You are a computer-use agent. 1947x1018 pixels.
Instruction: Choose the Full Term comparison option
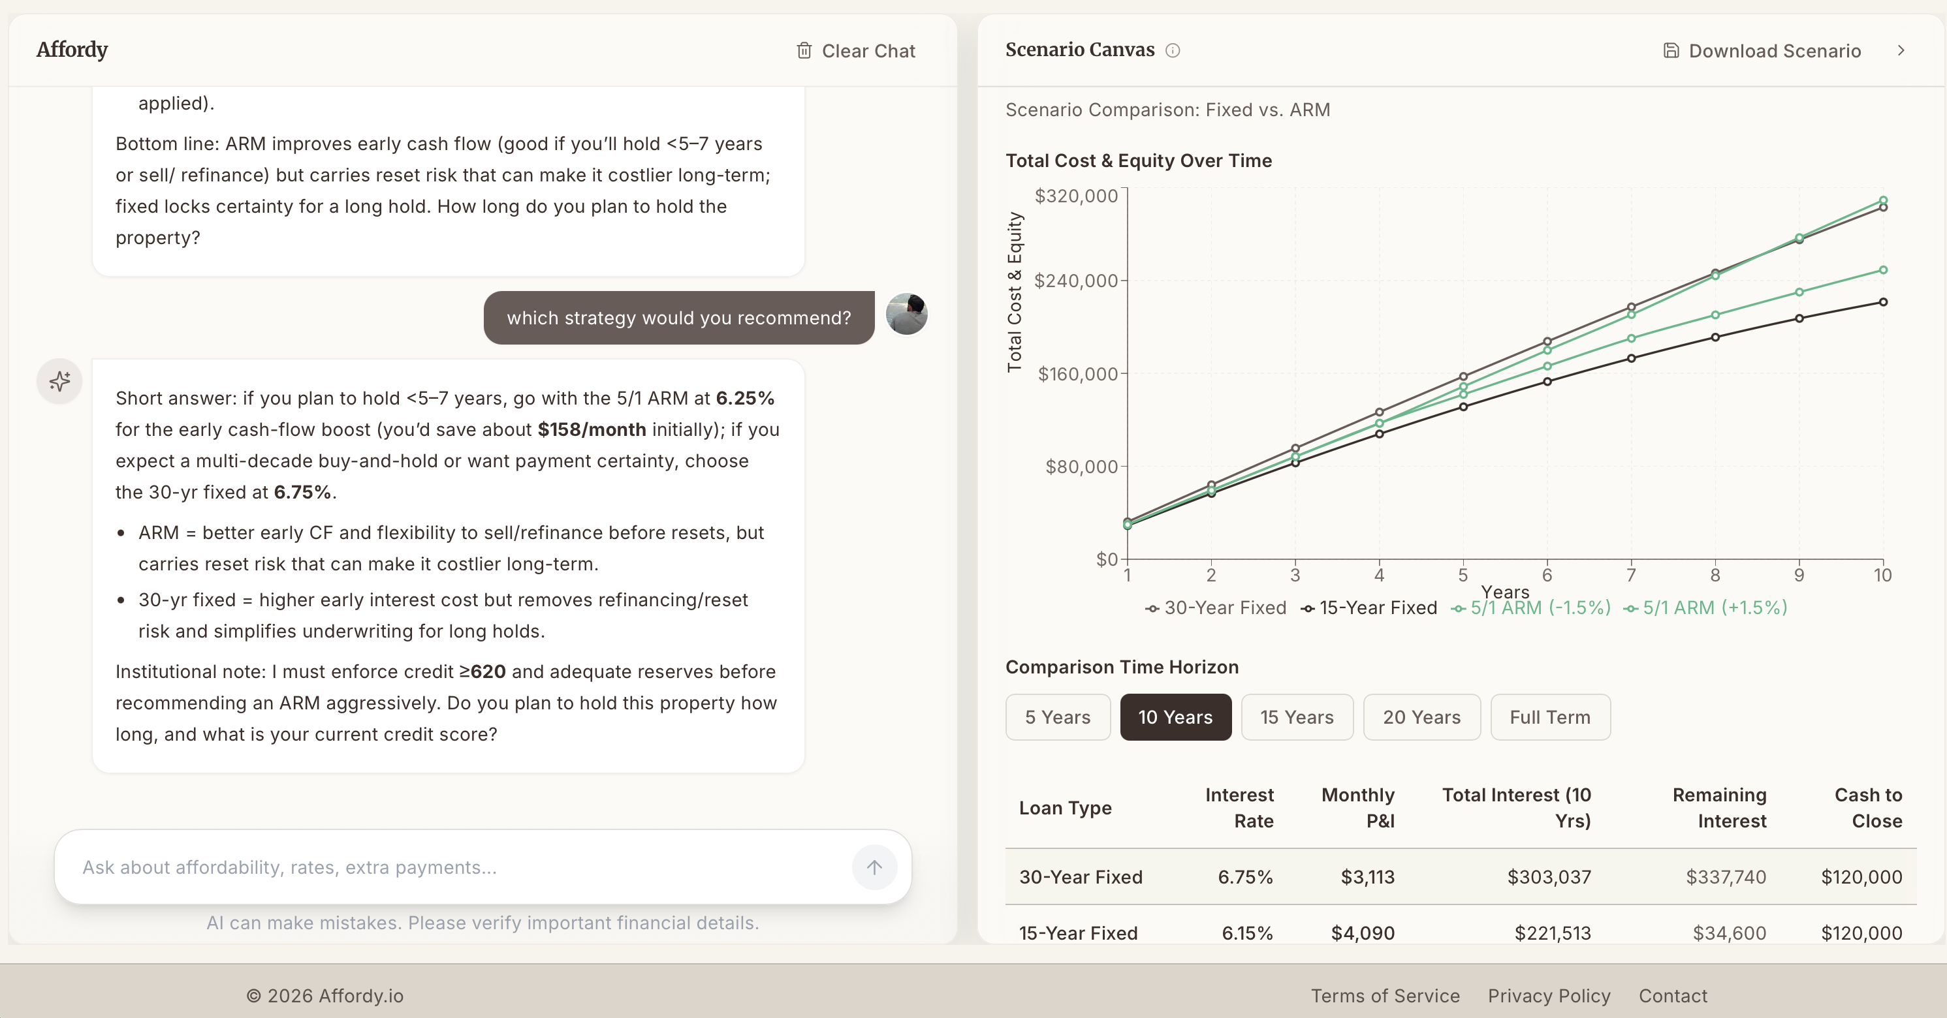tap(1549, 717)
